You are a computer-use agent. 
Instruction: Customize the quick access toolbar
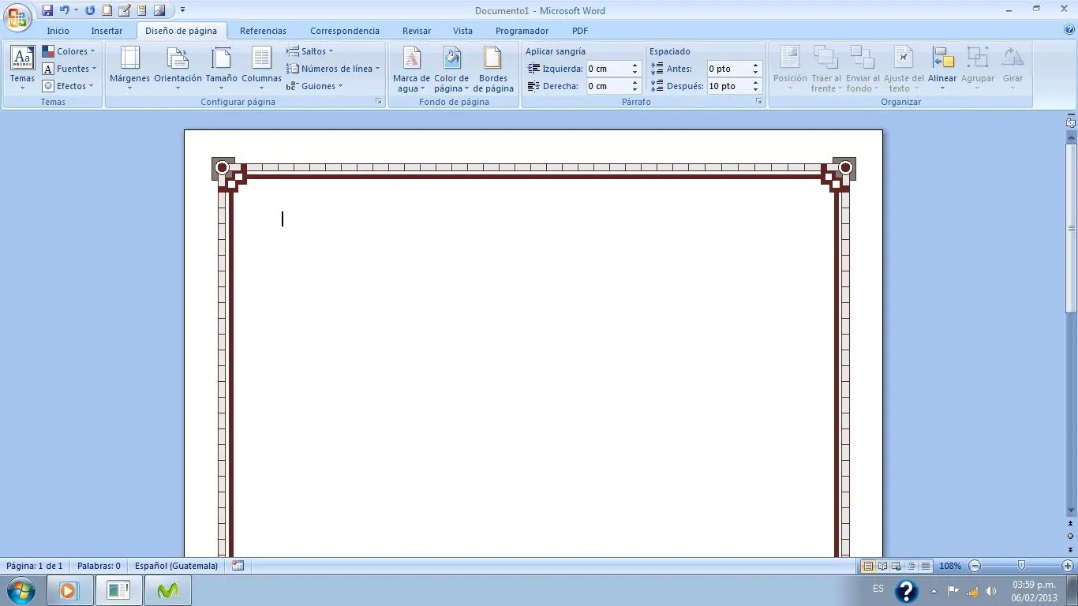[x=182, y=10]
